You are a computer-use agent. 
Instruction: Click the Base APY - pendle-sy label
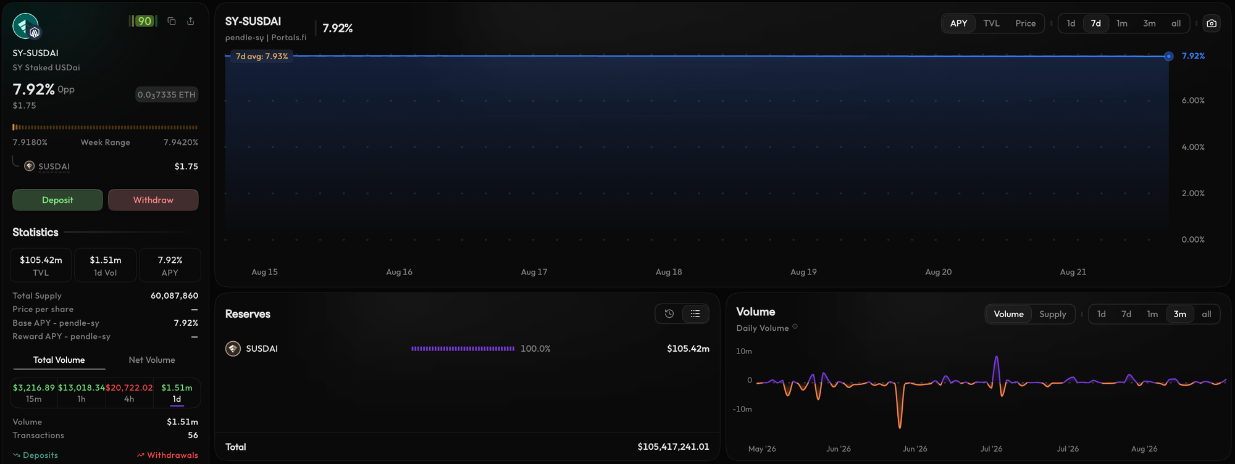[x=56, y=323]
